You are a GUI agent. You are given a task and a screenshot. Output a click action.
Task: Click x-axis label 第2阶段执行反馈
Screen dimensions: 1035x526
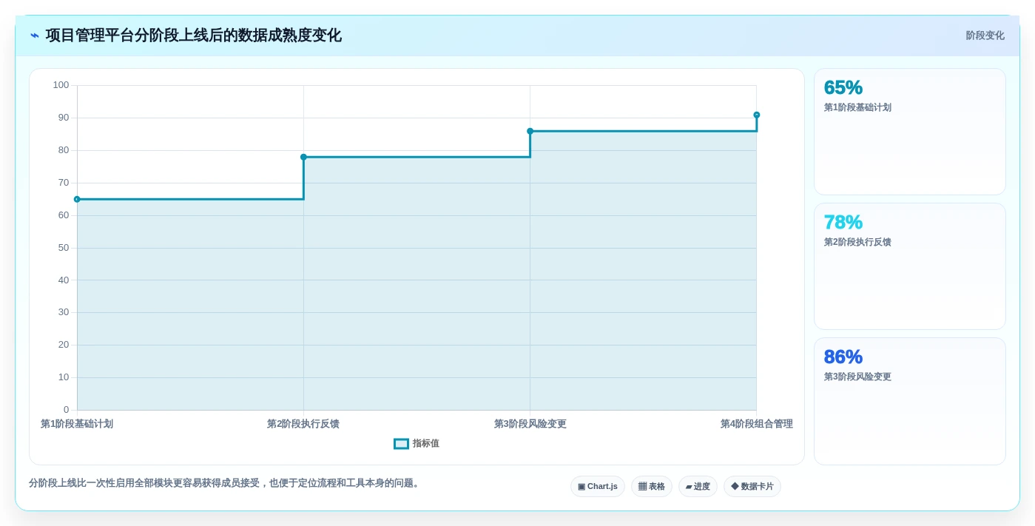click(303, 424)
